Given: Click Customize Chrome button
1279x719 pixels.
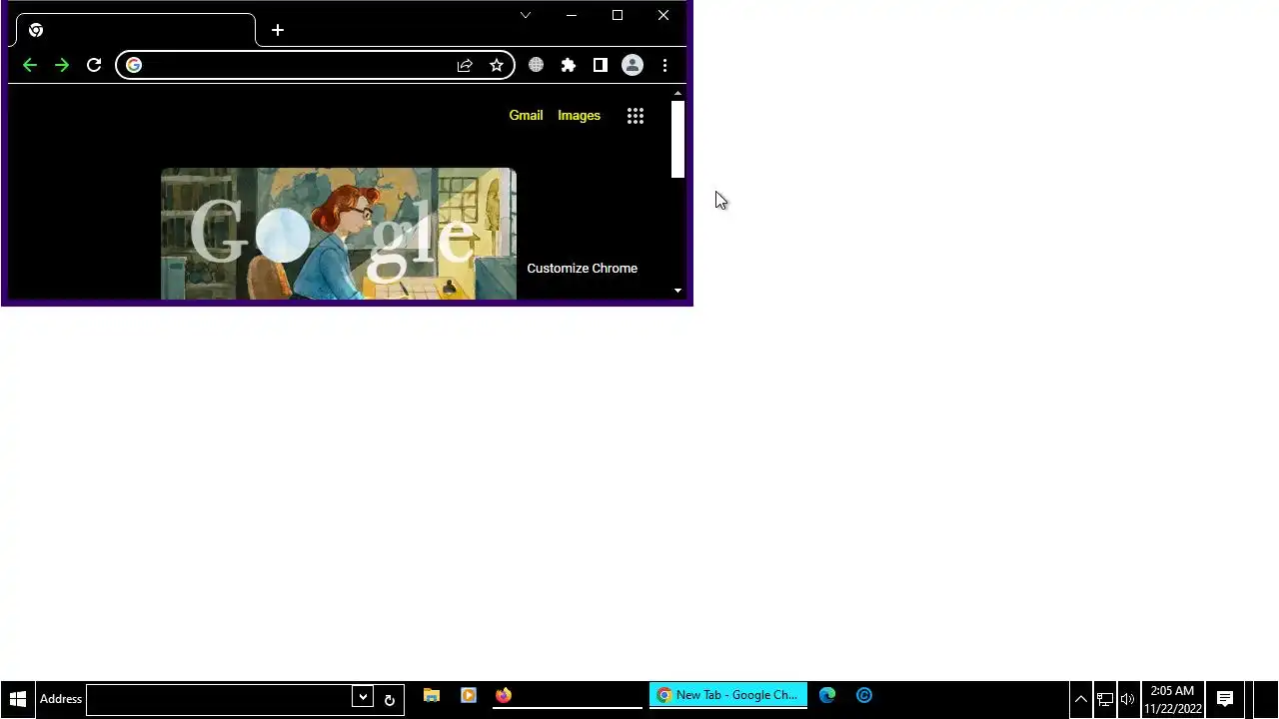Looking at the screenshot, I should tap(582, 268).
